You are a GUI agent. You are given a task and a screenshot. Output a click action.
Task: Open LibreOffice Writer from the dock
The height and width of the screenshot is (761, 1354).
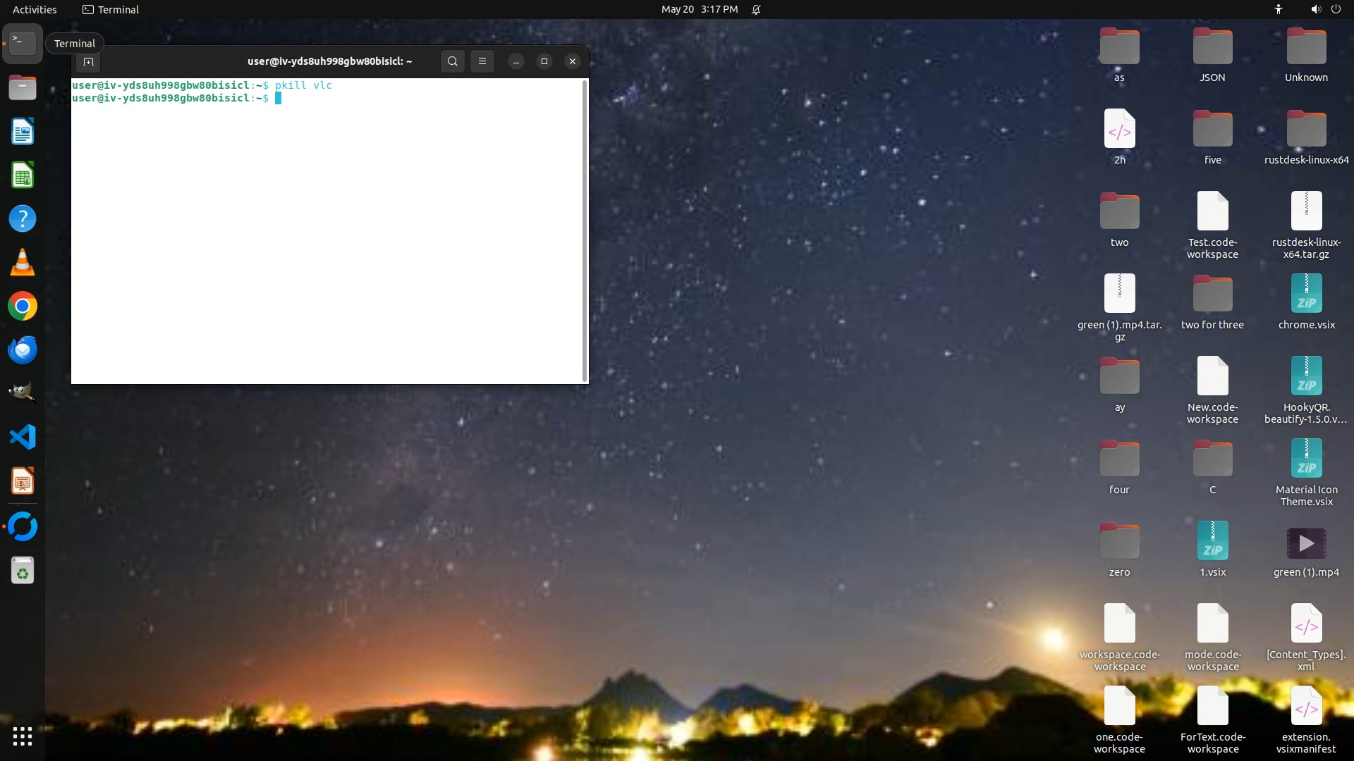point(23,132)
